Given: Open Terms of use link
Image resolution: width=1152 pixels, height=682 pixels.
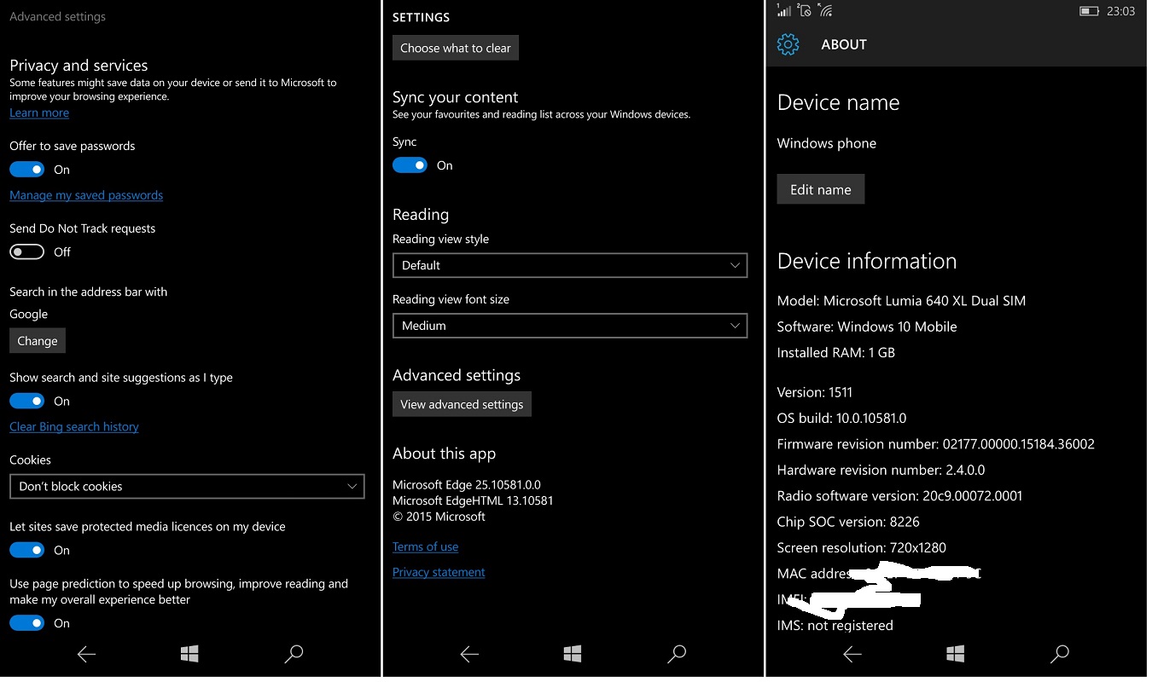Looking at the screenshot, I should pos(425,546).
